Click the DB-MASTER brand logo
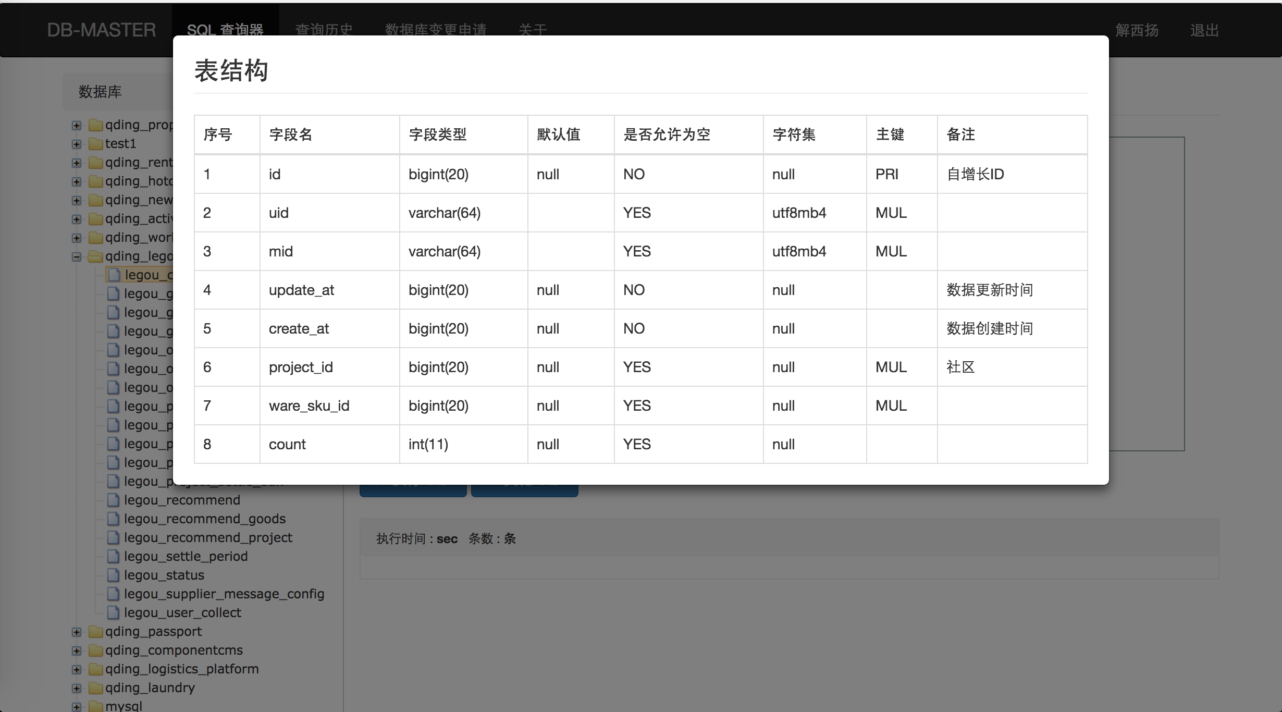This screenshot has width=1282, height=712. pyautogui.click(x=101, y=30)
